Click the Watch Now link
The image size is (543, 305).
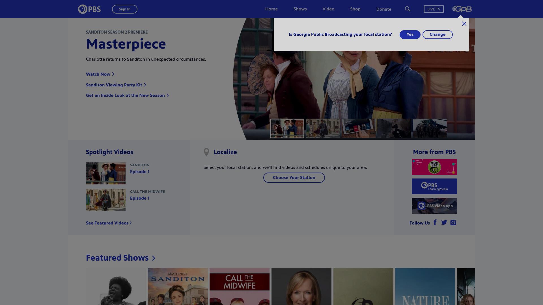[100, 74]
